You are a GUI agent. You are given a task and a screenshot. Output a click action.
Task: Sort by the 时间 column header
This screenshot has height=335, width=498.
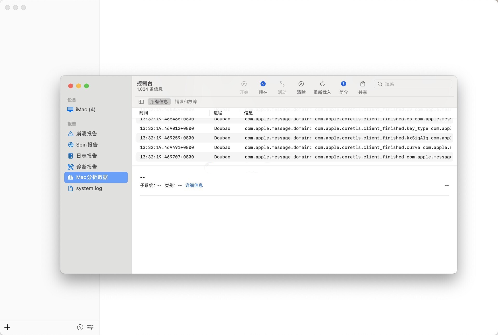point(143,113)
